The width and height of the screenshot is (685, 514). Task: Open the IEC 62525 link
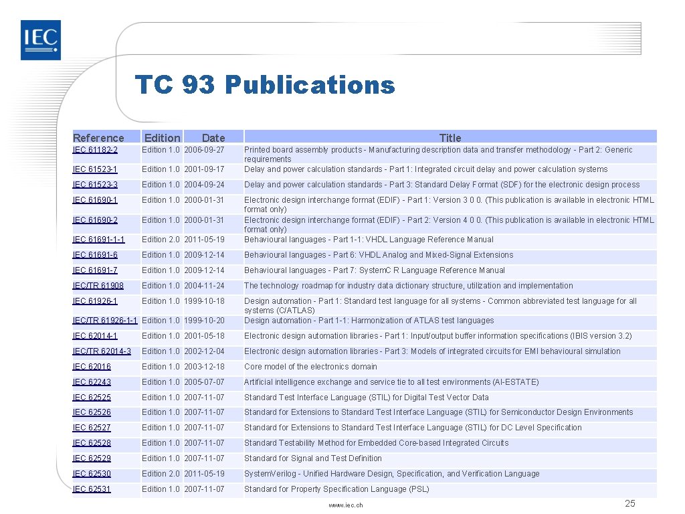(x=92, y=398)
